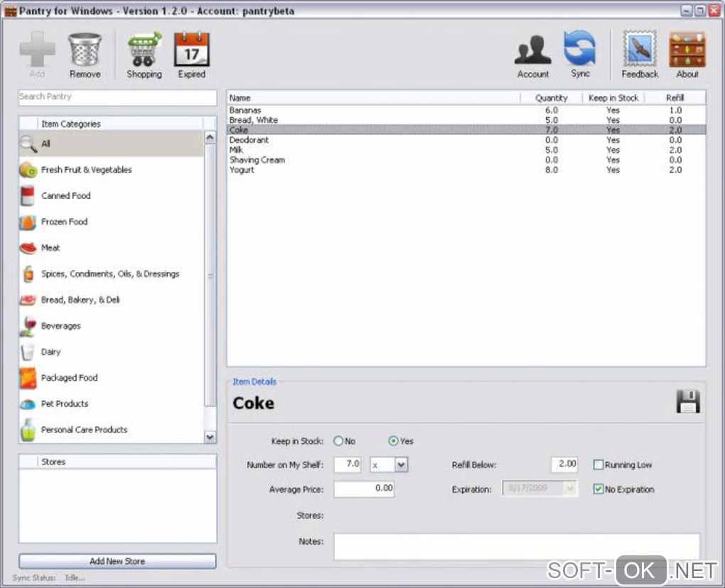Click the Fresh Fruit & Vegetables label
This screenshot has width=725, height=588.
(87, 170)
